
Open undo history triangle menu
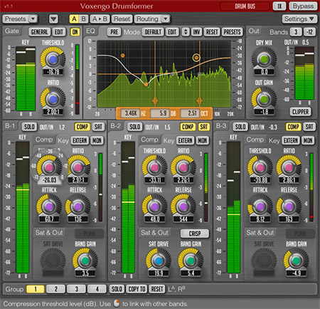[53, 19]
